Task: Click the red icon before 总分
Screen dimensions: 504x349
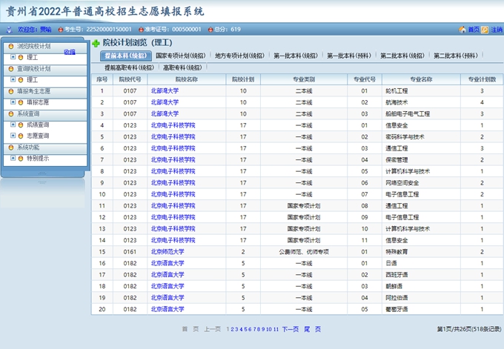Action: click(210, 30)
